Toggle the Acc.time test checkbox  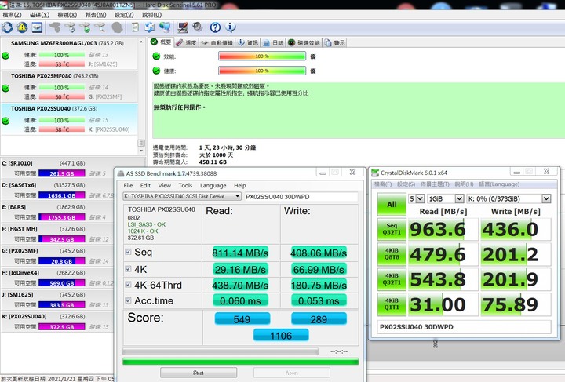(x=128, y=300)
